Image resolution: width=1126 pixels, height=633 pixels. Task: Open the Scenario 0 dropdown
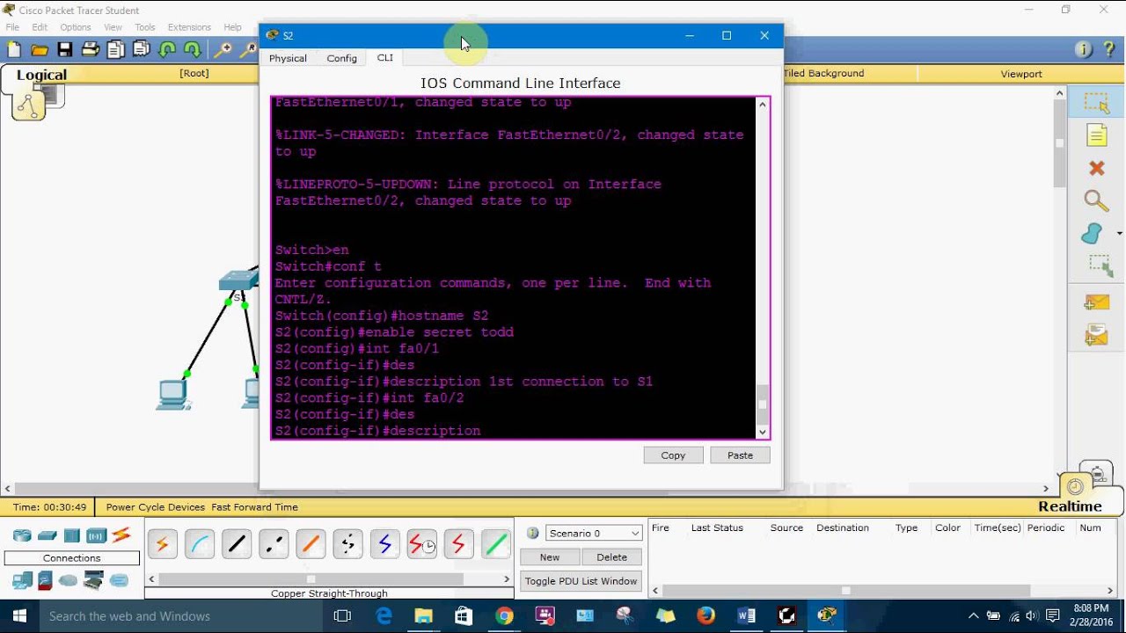594,533
